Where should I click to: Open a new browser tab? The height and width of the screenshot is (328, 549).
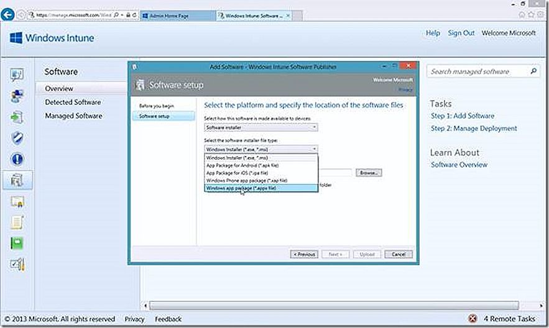coord(297,16)
